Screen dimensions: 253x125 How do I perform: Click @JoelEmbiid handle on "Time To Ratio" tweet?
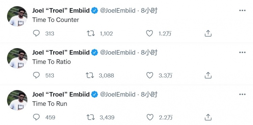point(118,53)
